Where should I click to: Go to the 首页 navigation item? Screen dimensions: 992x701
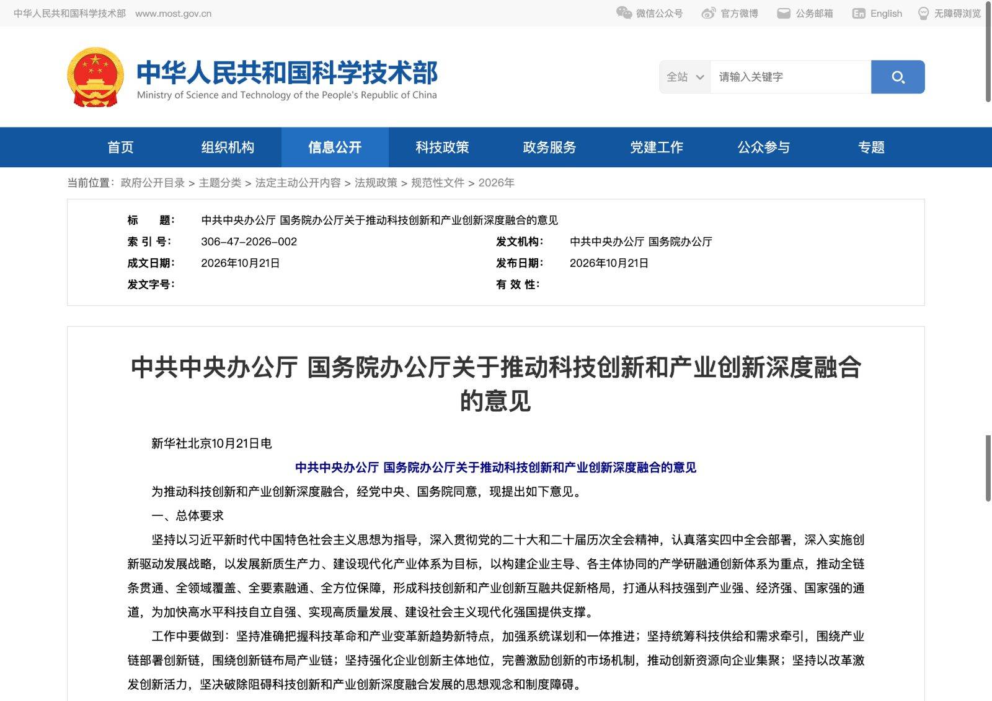pyautogui.click(x=120, y=147)
